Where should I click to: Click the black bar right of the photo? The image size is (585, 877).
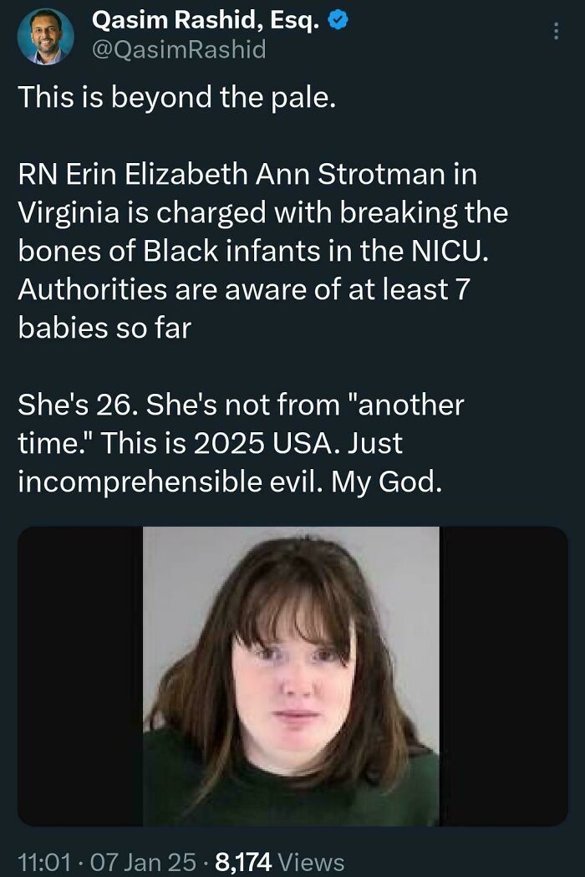504,676
